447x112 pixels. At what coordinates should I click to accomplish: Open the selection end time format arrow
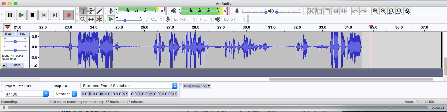click(x=176, y=94)
